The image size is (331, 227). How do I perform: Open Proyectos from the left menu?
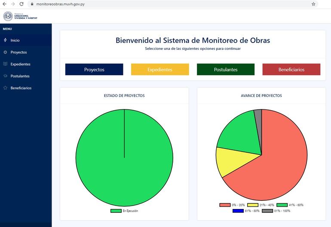pos(18,52)
